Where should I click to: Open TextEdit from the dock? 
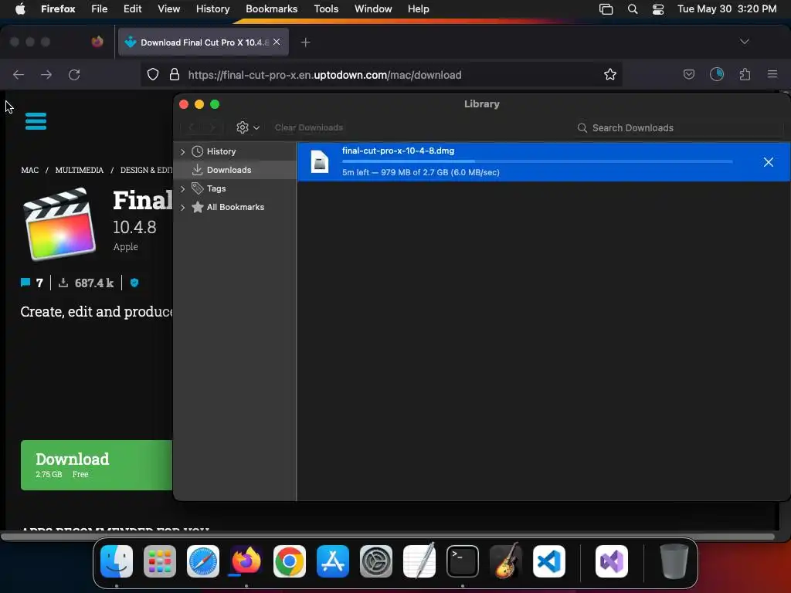(x=419, y=561)
